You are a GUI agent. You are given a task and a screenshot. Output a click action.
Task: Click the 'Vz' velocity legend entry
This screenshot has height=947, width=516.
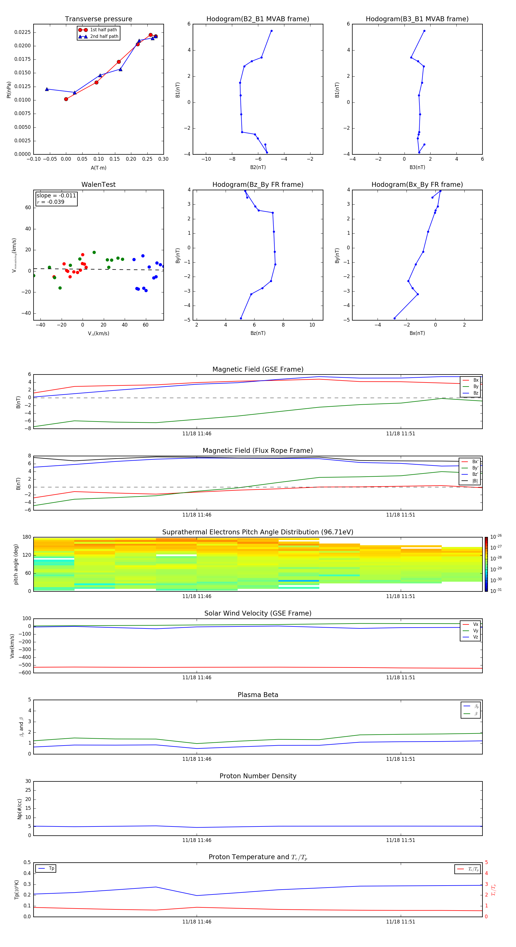click(x=471, y=637)
